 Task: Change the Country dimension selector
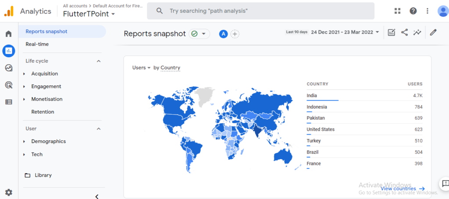point(170,68)
